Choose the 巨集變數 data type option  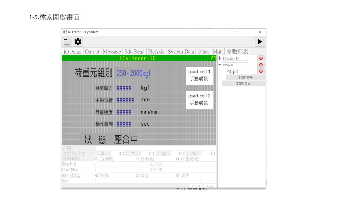point(178,159)
